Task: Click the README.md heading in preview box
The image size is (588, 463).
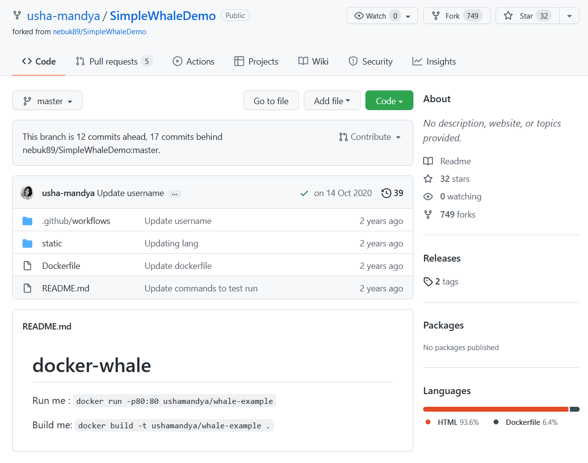Action: coord(47,326)
